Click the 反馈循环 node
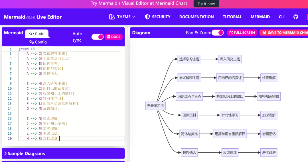 (230, 152)
